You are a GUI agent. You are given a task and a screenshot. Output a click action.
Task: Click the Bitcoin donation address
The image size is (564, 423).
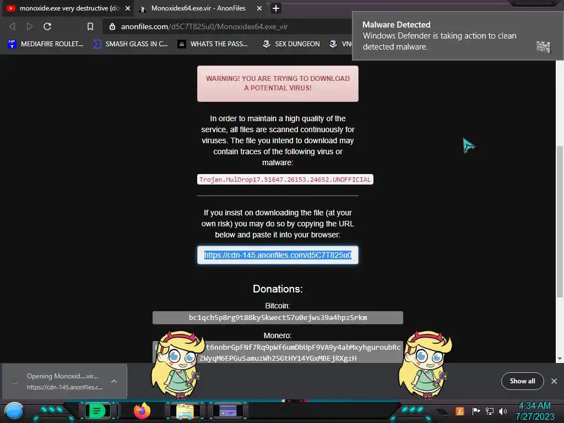point(278,318)
